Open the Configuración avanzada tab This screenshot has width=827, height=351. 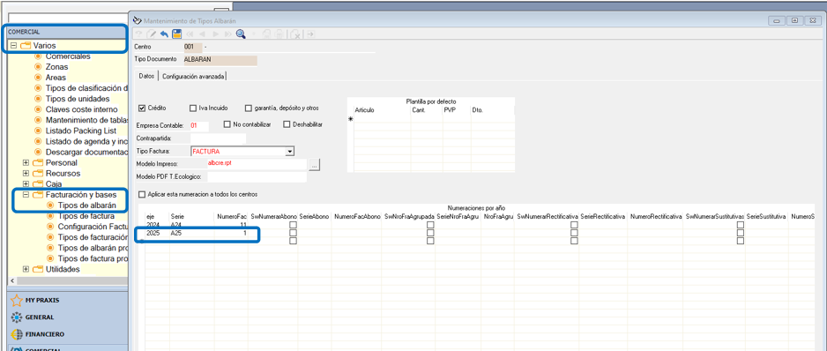[x=193, y=77]
